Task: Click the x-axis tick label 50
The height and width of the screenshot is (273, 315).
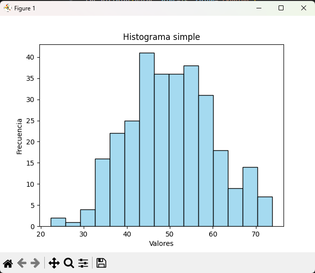Action: point(169,234)
